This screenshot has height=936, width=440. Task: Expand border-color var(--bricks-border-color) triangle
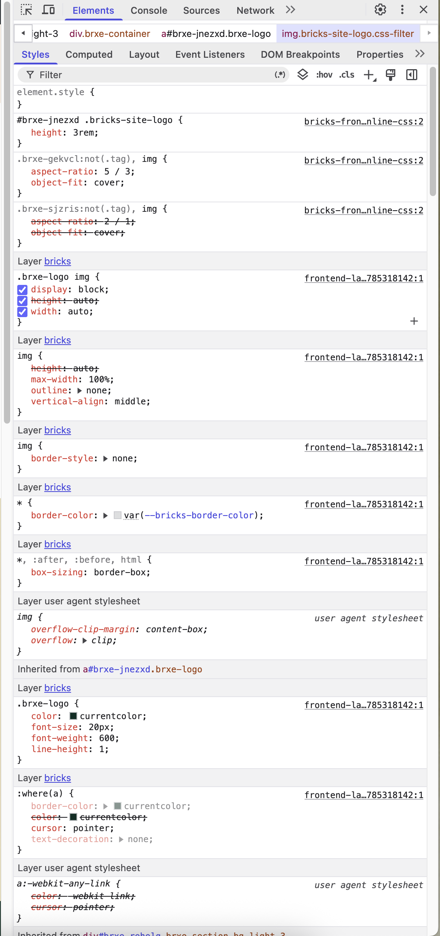tap(105, 516)
